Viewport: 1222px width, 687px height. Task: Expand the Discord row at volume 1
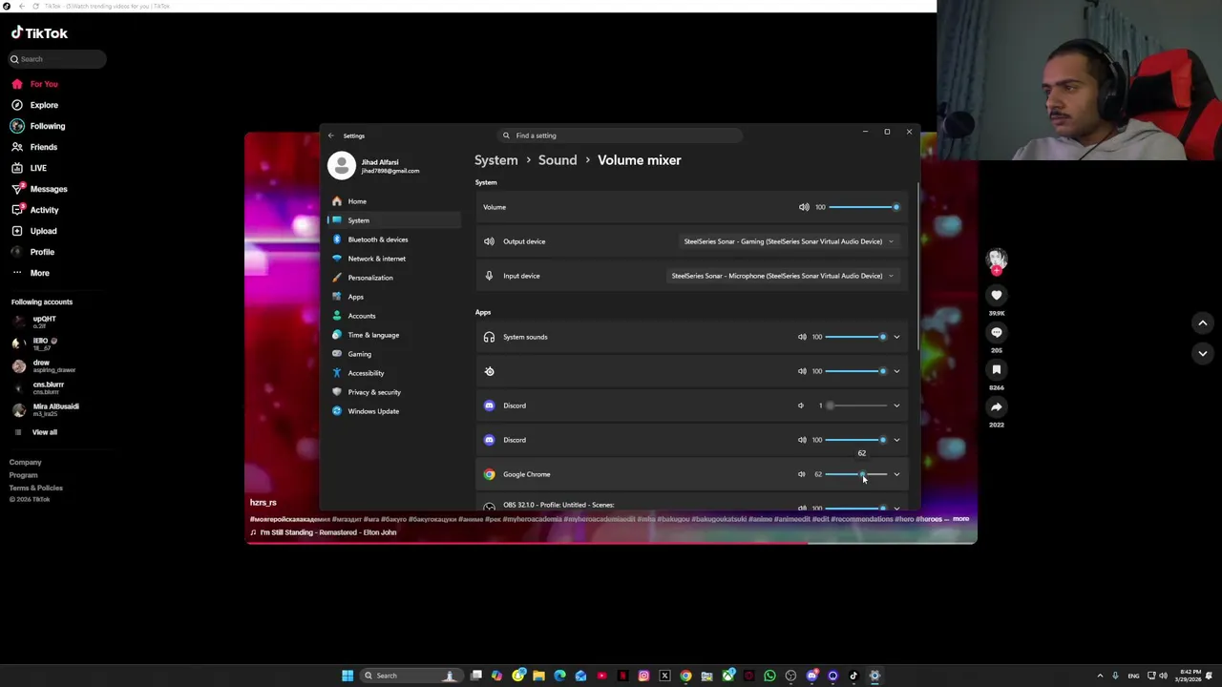pyautogui.click(x=896, y=406)
